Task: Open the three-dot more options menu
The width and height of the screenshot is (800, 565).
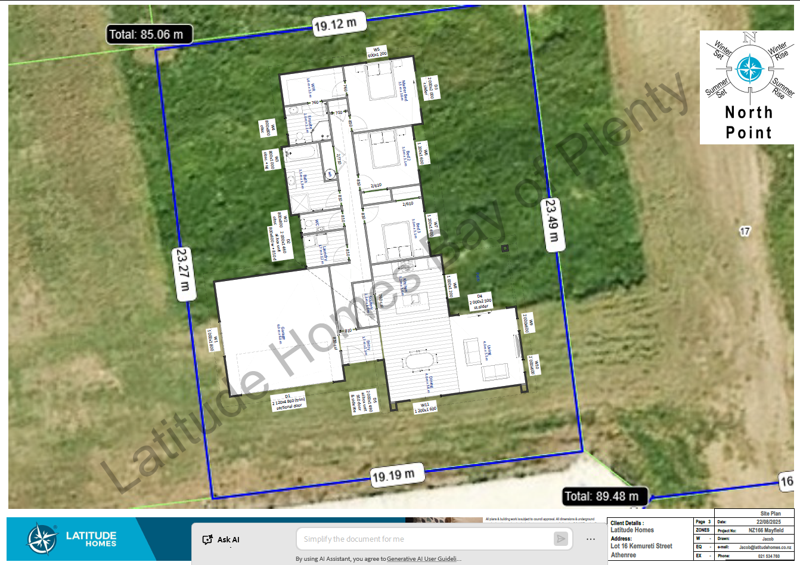Action: [x=591, y=539]
